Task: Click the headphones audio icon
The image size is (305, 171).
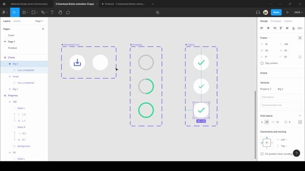Action: point(258,12)
